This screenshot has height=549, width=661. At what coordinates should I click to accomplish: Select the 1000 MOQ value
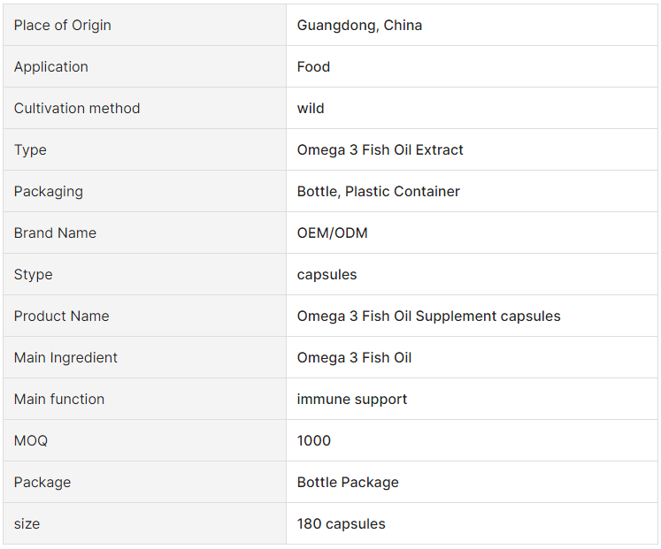313,441
